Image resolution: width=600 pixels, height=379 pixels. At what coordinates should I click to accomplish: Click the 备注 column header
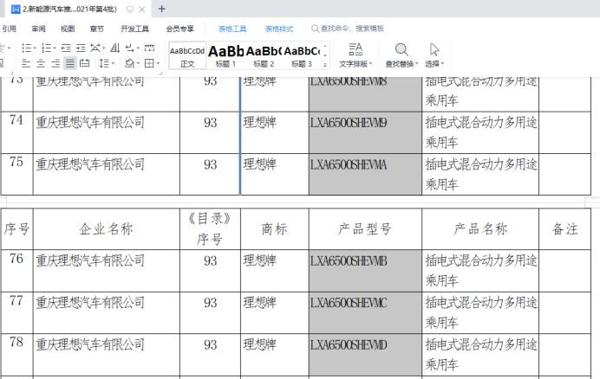(x=564, y=229)
